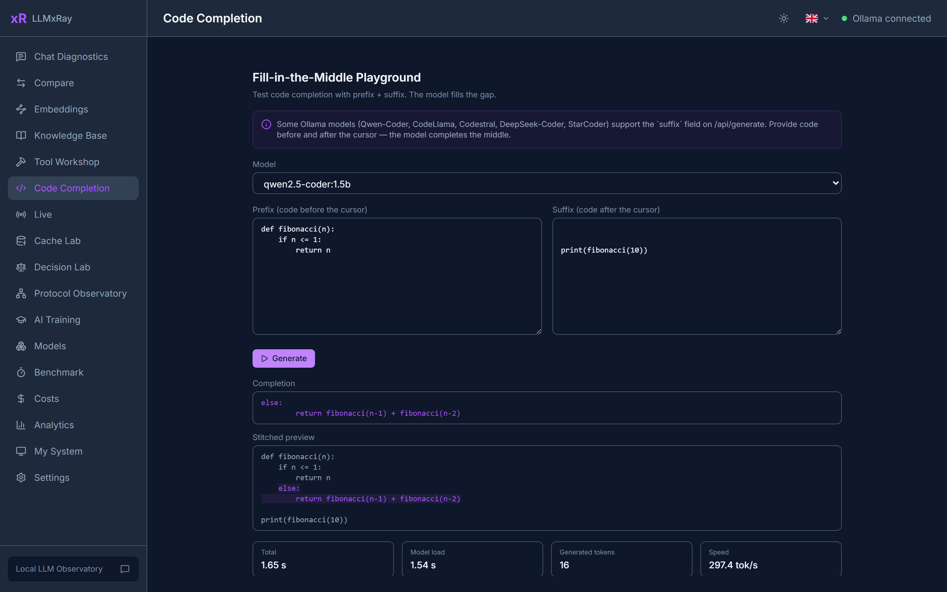Click the Decision Lab scales icon
The height and width of the screenshot is (592, 947).
tap(21, 267)
